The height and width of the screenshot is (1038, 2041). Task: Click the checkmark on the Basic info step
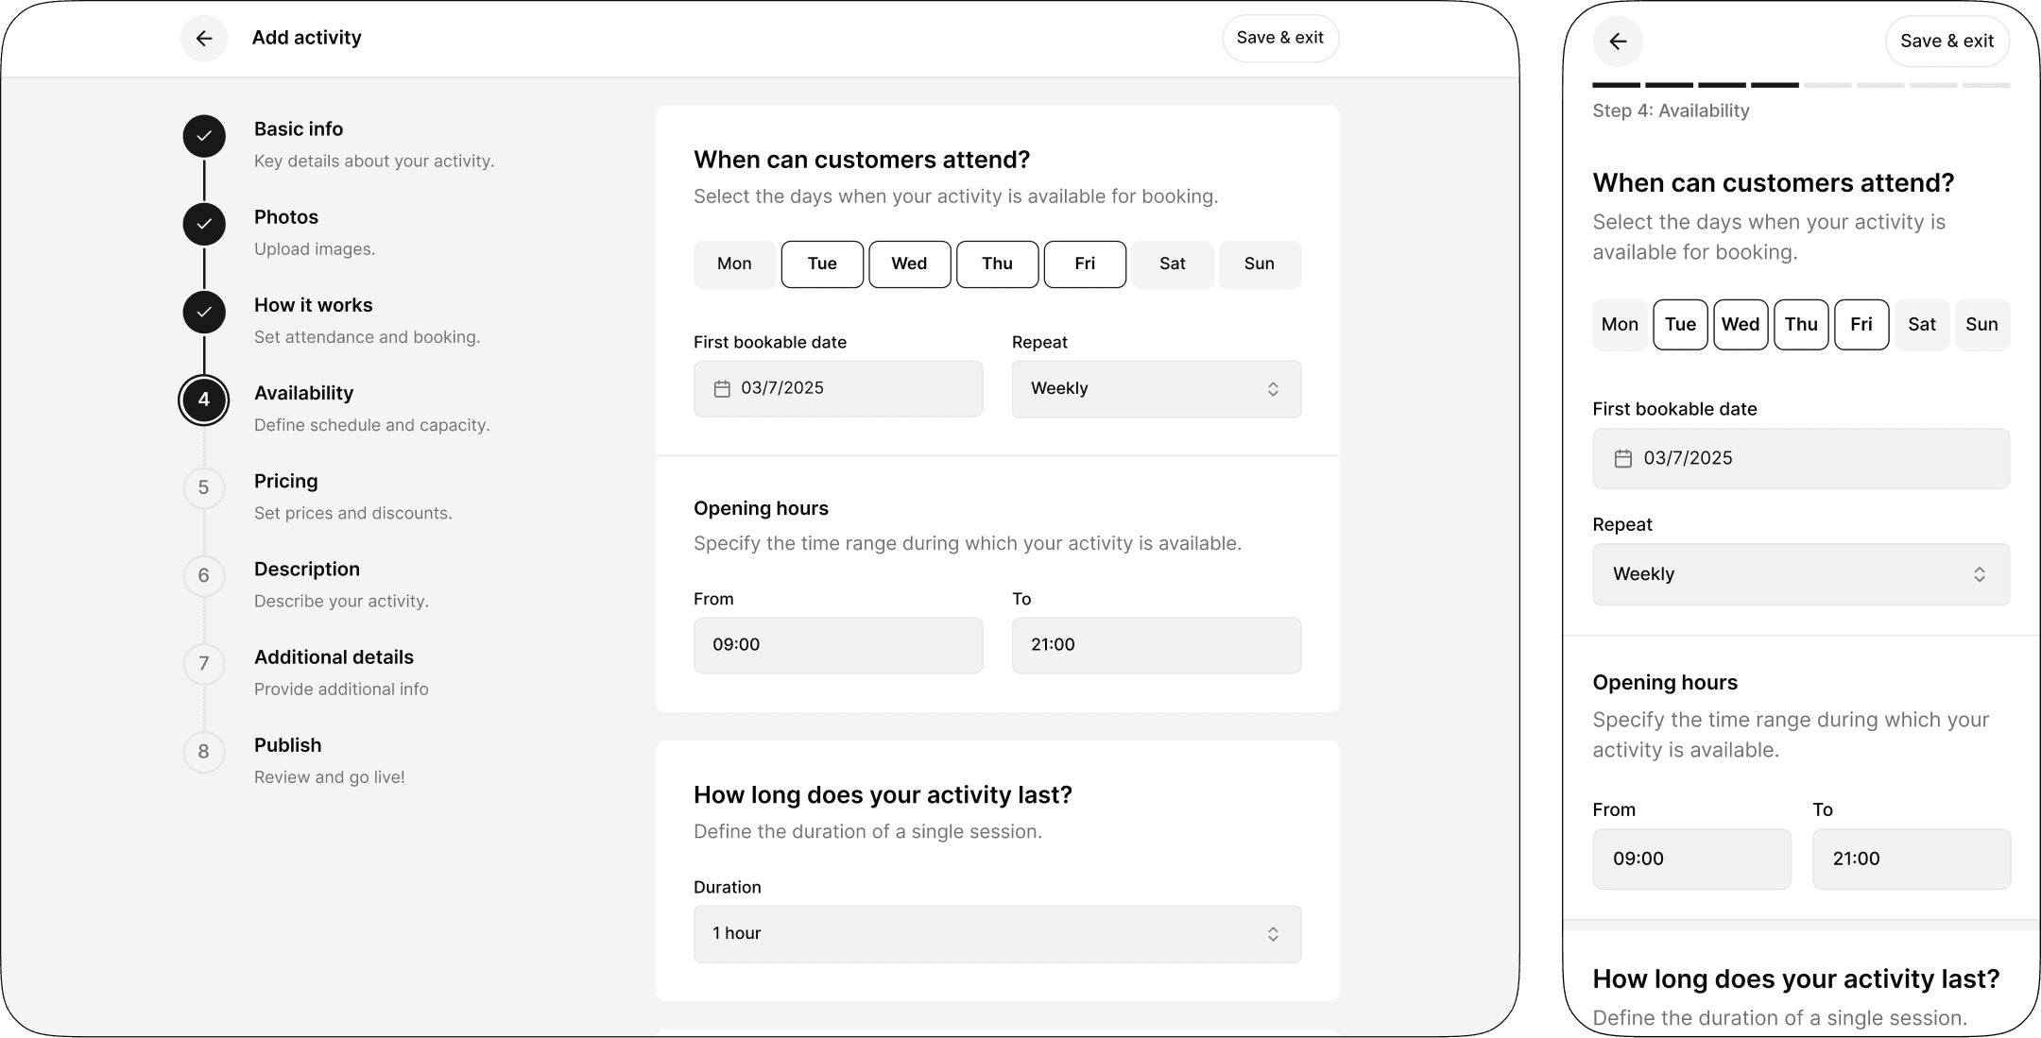coord(203,136)
